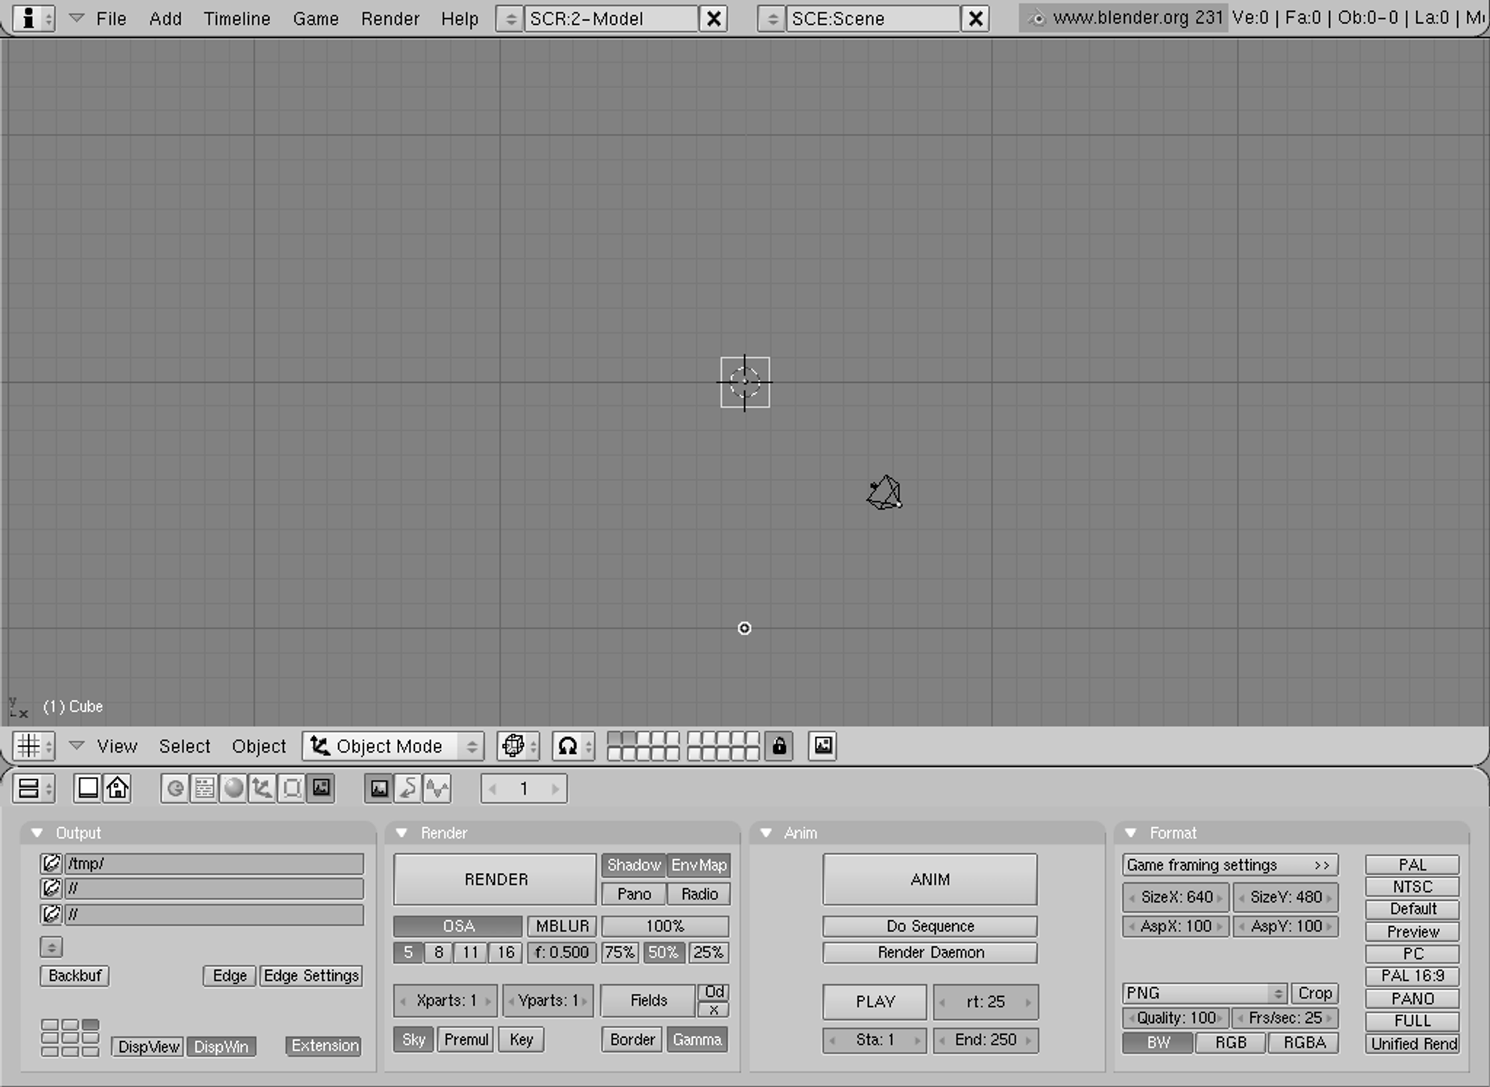
Task: Collapse the Render panel triangle
Action: point(402,833)
